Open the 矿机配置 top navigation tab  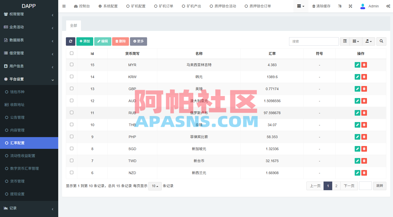[x=136, y=6]
